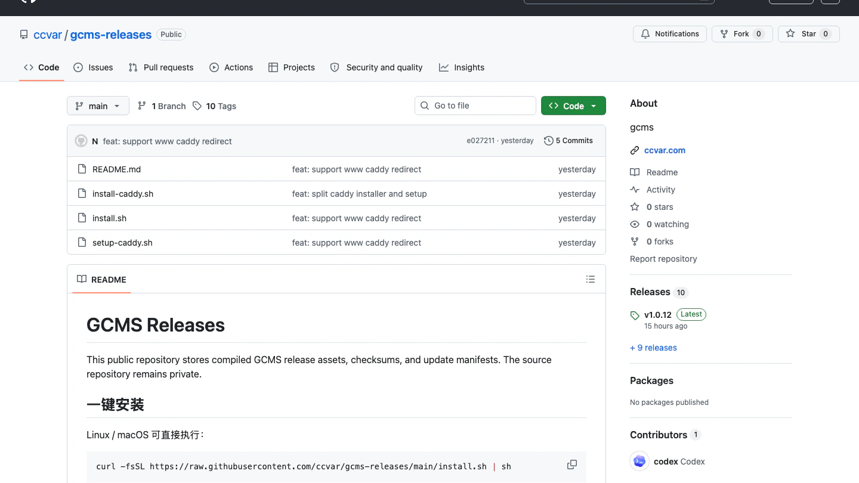Image resolution: width=859 pixels, height=483 pixels.
Task: Open the install-caddy.sh file
Action: [x=123, y=194]
